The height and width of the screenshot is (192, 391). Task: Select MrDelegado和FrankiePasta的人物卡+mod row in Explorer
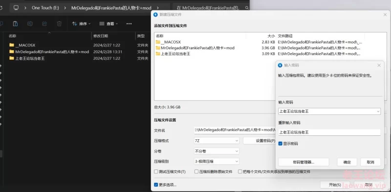click(79, 52)
